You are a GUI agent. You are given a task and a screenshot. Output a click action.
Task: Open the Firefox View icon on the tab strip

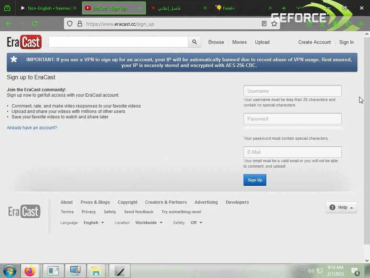(x=7, y=8)
